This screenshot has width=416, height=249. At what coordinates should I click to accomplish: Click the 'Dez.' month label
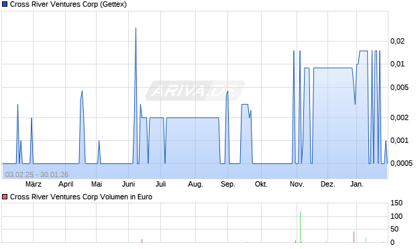(x=328, y=184)
